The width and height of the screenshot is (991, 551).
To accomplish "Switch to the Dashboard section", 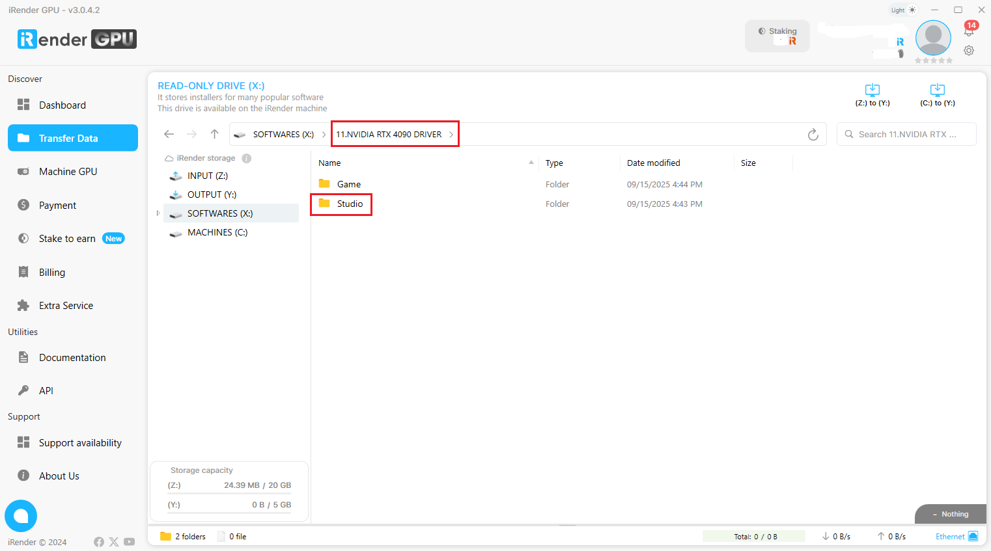I will pyautogui.click(x=62, y=105).
